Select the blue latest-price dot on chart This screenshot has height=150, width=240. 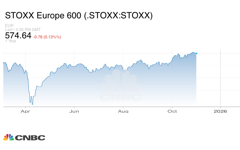point(197,53)
